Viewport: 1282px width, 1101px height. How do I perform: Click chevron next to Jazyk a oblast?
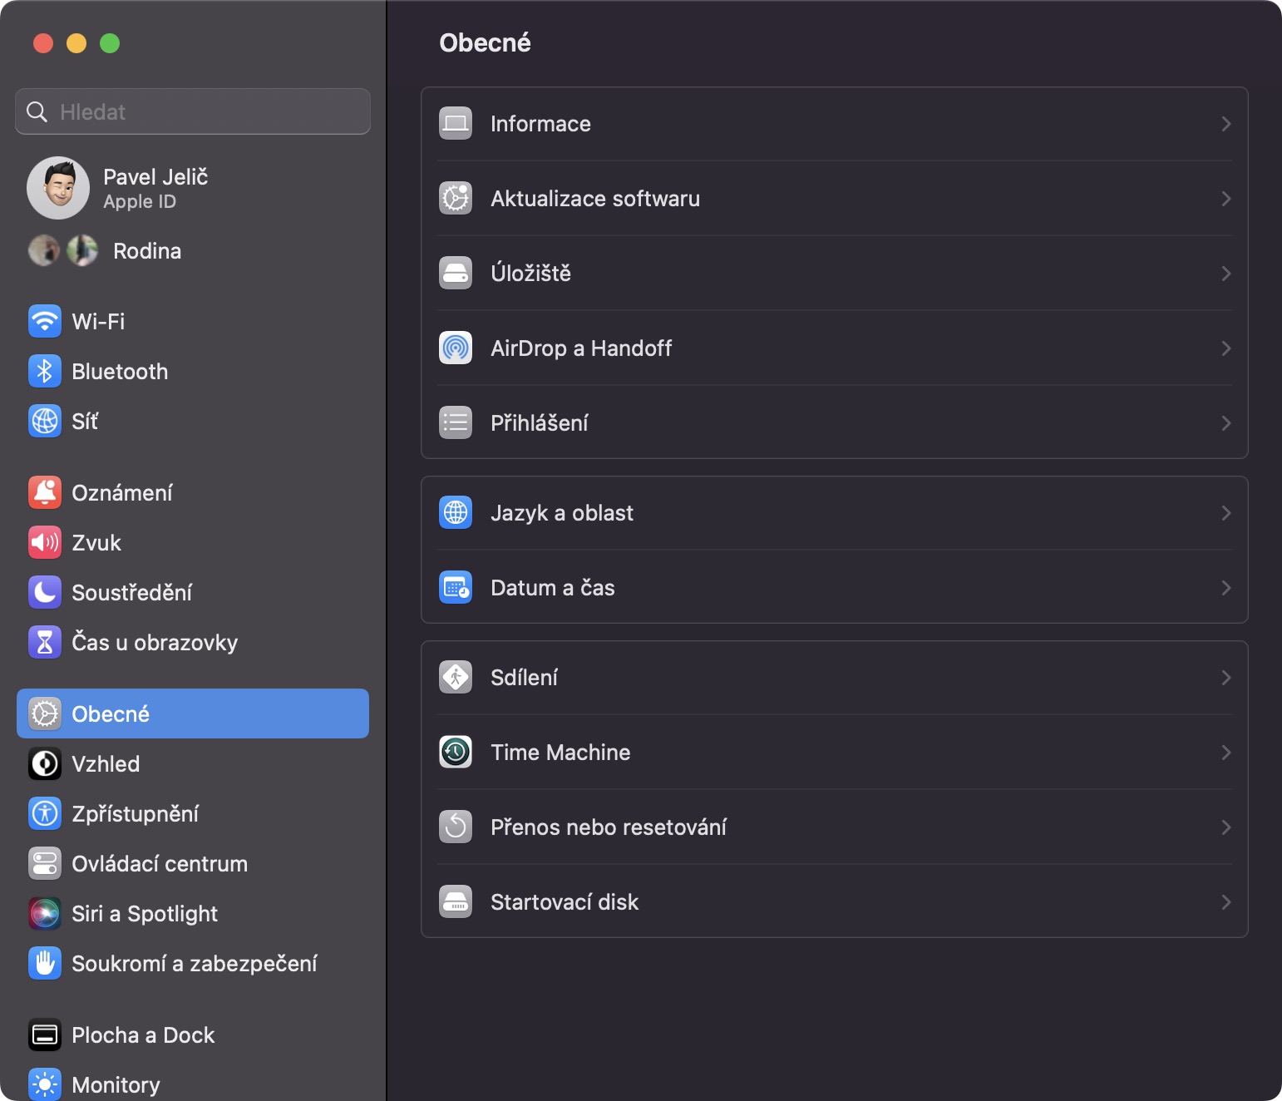1225,513
